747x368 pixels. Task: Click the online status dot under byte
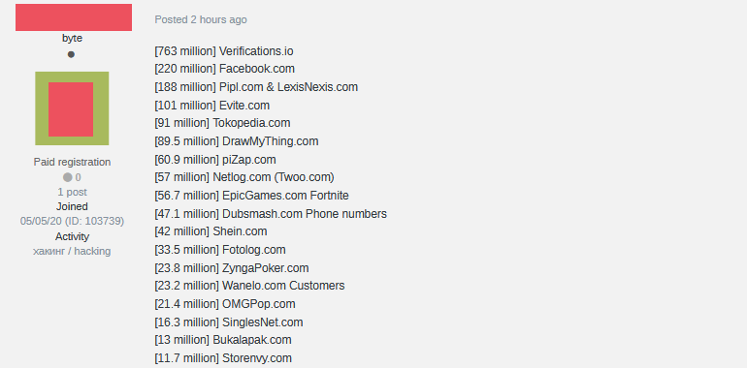[x=71, y=54]
